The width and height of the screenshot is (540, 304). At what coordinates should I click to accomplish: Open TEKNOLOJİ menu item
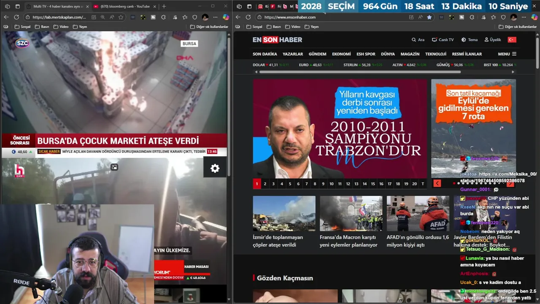pyautogui.click(x=436, y=54)
